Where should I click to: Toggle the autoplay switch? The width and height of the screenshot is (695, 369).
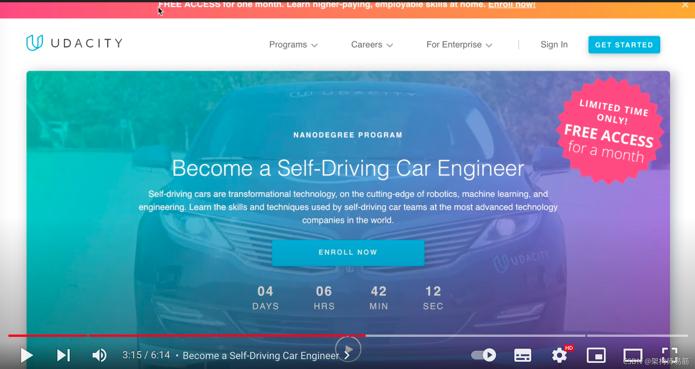click(x=484, y=355)
